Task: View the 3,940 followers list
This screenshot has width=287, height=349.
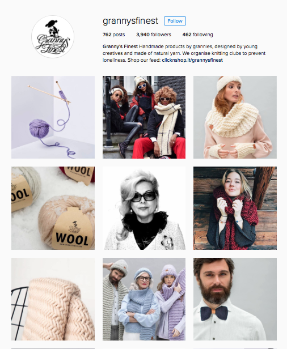Action: tap(154, 35)
